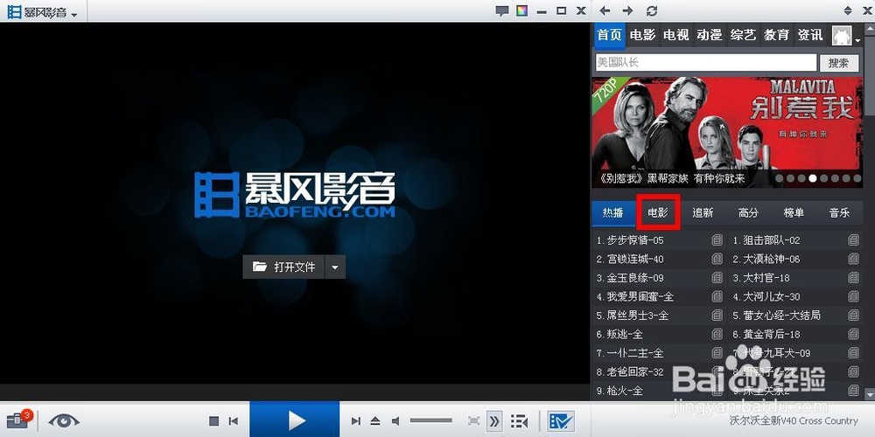Screen dimensions: 875x437
Task: Click the details icon beside 大河儿女-30
Action: coord(853,297)
